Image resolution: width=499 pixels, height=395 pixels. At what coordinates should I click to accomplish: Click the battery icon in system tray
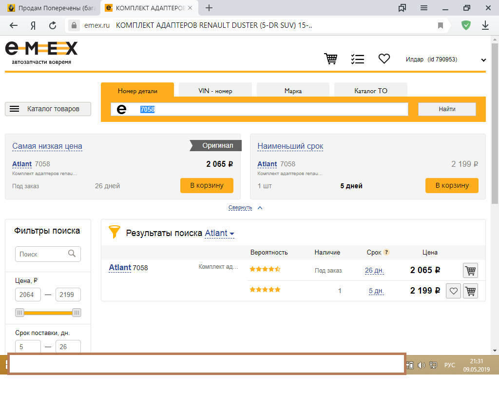coord(410,365)
